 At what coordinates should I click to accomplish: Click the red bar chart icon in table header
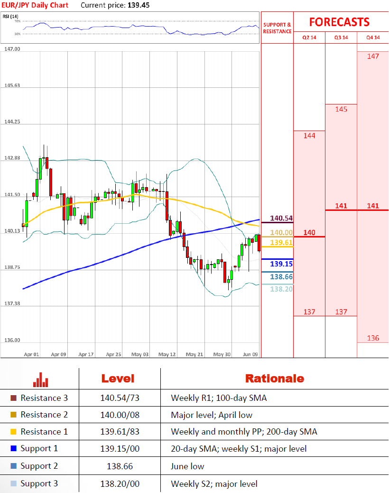40,379
